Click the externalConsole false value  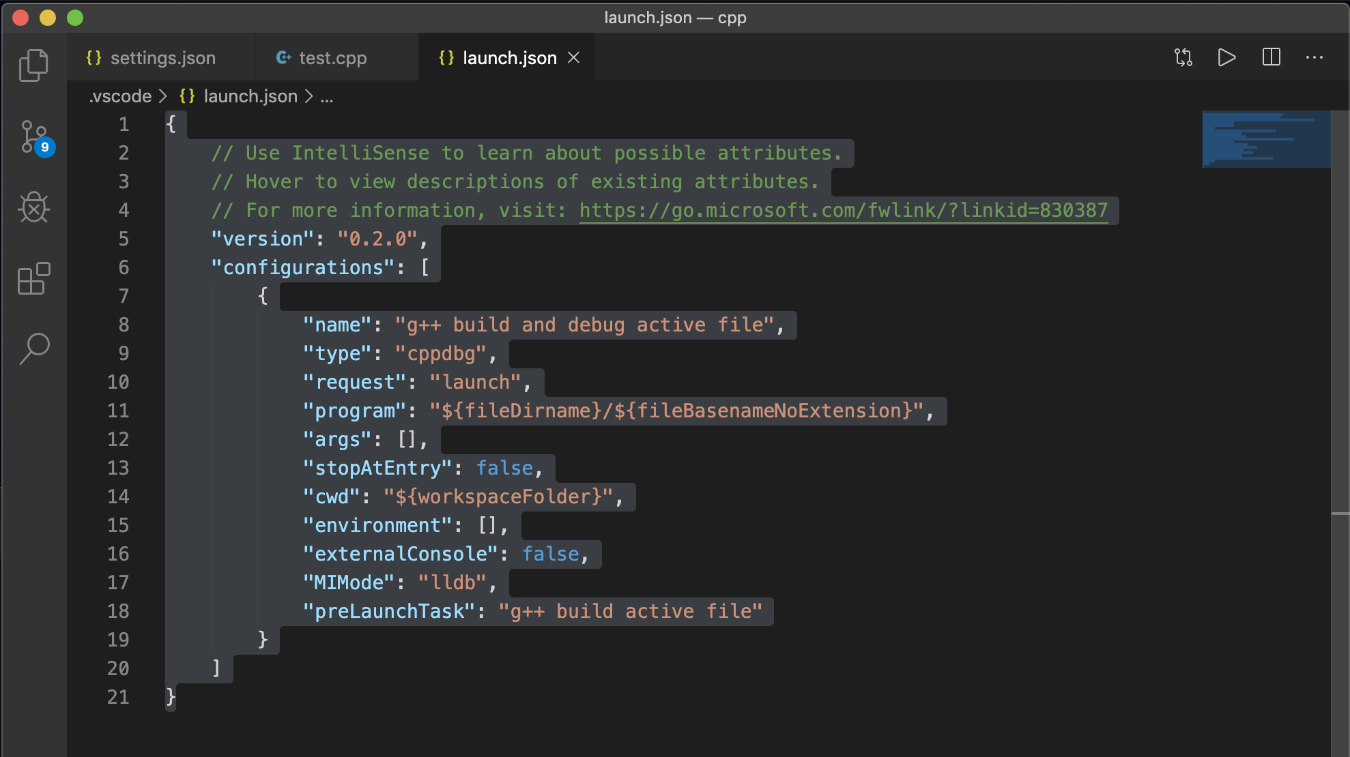(550, 554)
